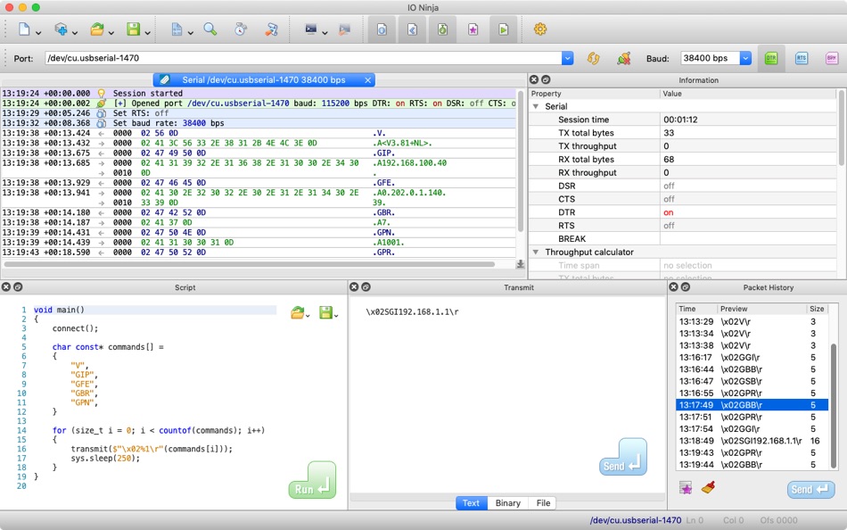Click the save script floppy icon in Script pane
The width and height of the screenshot is (847, 530).
pyautogui.click(x=325, y=312)
